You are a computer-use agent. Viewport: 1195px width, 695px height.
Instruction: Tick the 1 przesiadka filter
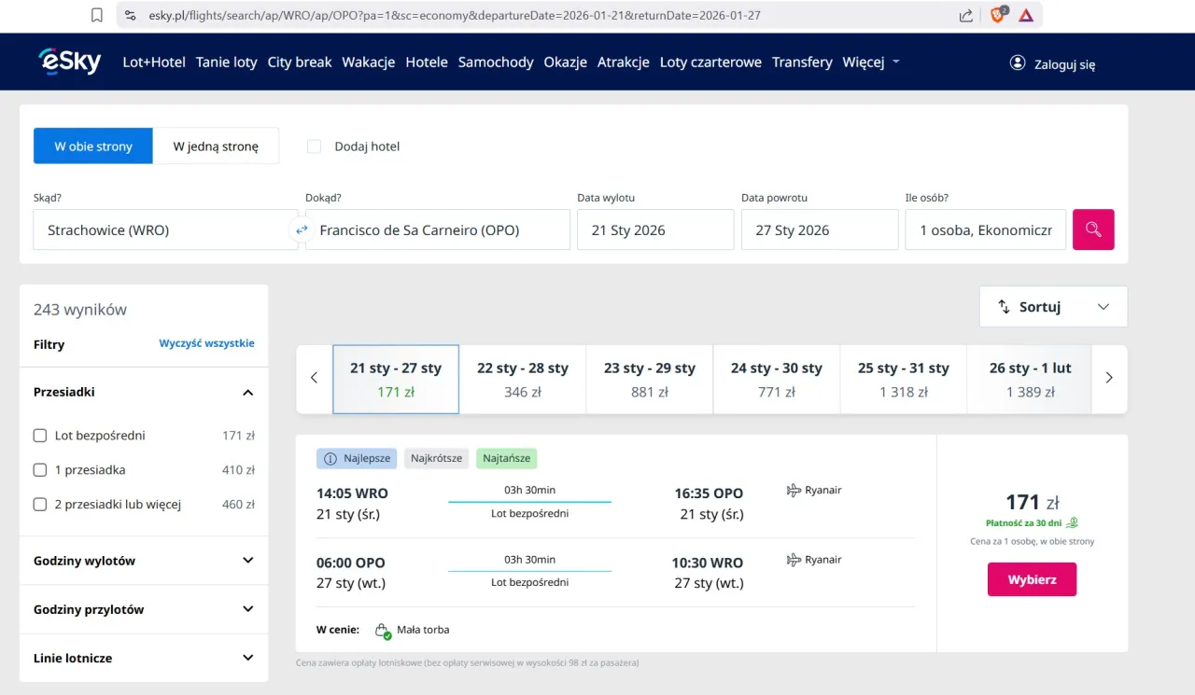point(40,470)
